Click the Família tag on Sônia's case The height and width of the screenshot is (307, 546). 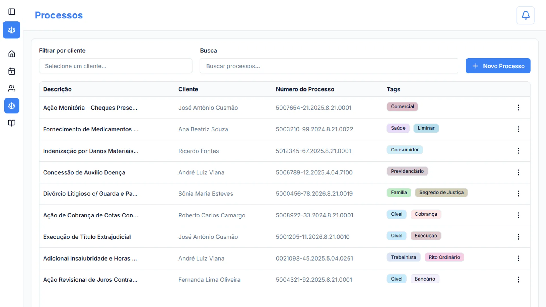399,192
